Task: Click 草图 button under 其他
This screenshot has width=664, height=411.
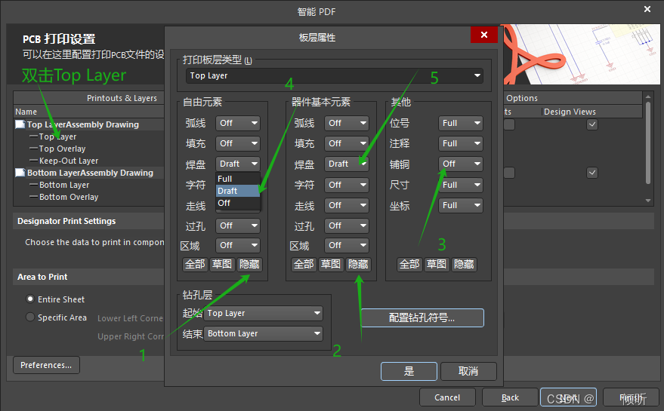Action: 437,264
